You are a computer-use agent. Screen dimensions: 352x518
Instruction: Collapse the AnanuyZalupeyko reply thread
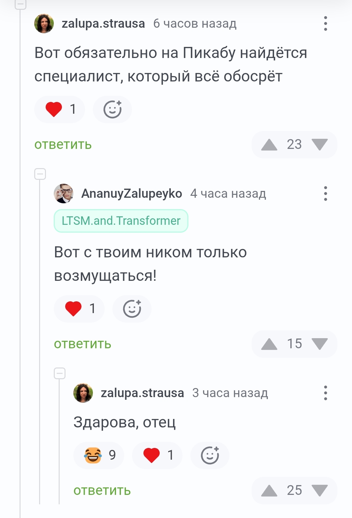[x=40, y=174]
